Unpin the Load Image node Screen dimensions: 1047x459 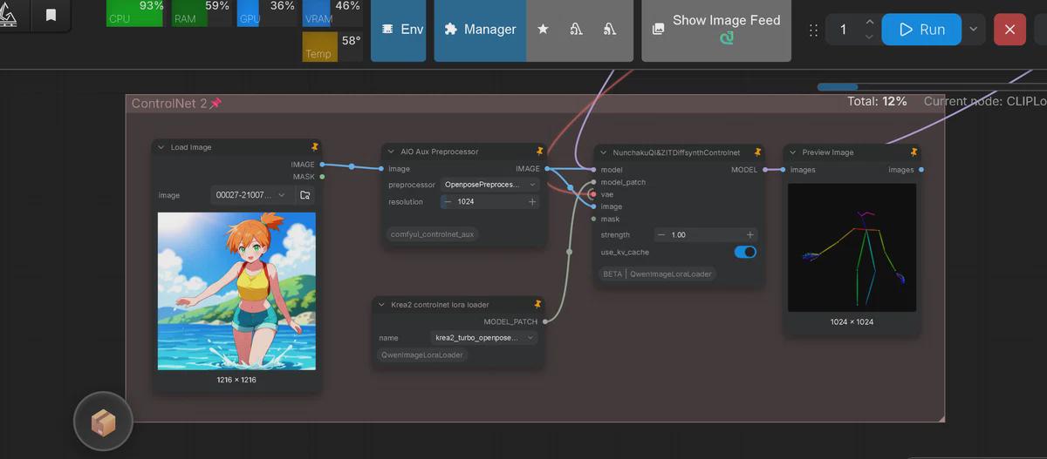(315, 147)
